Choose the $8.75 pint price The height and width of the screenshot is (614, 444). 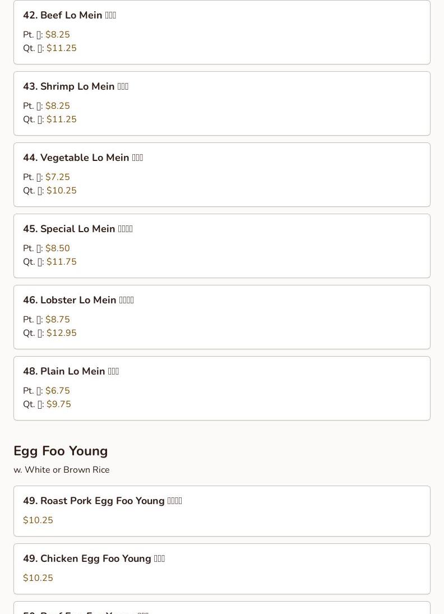click(x=57, y=320)
